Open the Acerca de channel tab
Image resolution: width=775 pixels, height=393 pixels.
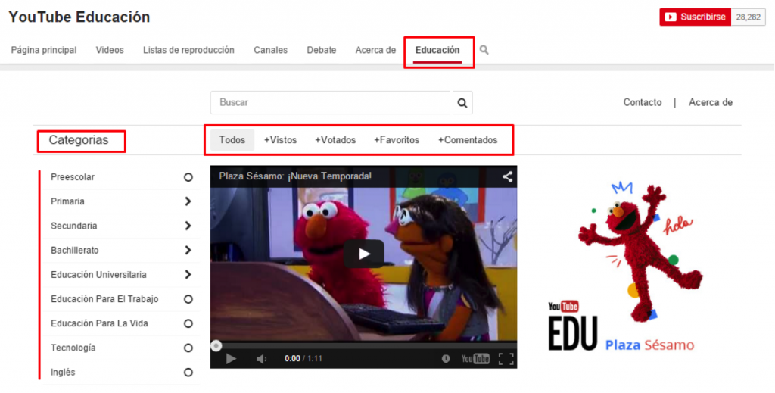click(x=375, y=50)
